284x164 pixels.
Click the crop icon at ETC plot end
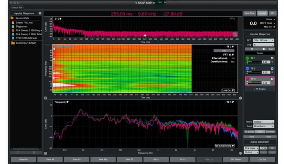[x=235, y=34]
